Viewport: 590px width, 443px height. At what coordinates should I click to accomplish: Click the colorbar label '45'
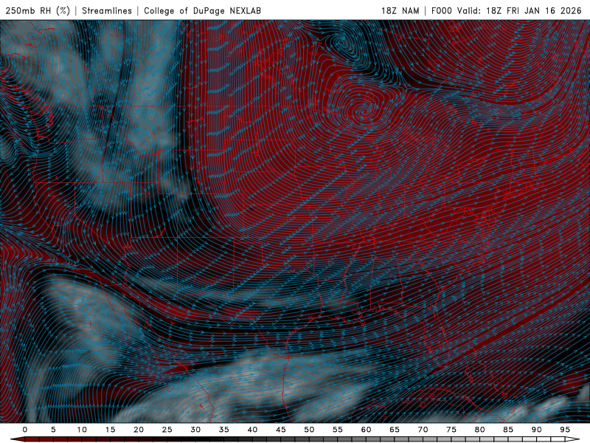[x=281, y=430]
